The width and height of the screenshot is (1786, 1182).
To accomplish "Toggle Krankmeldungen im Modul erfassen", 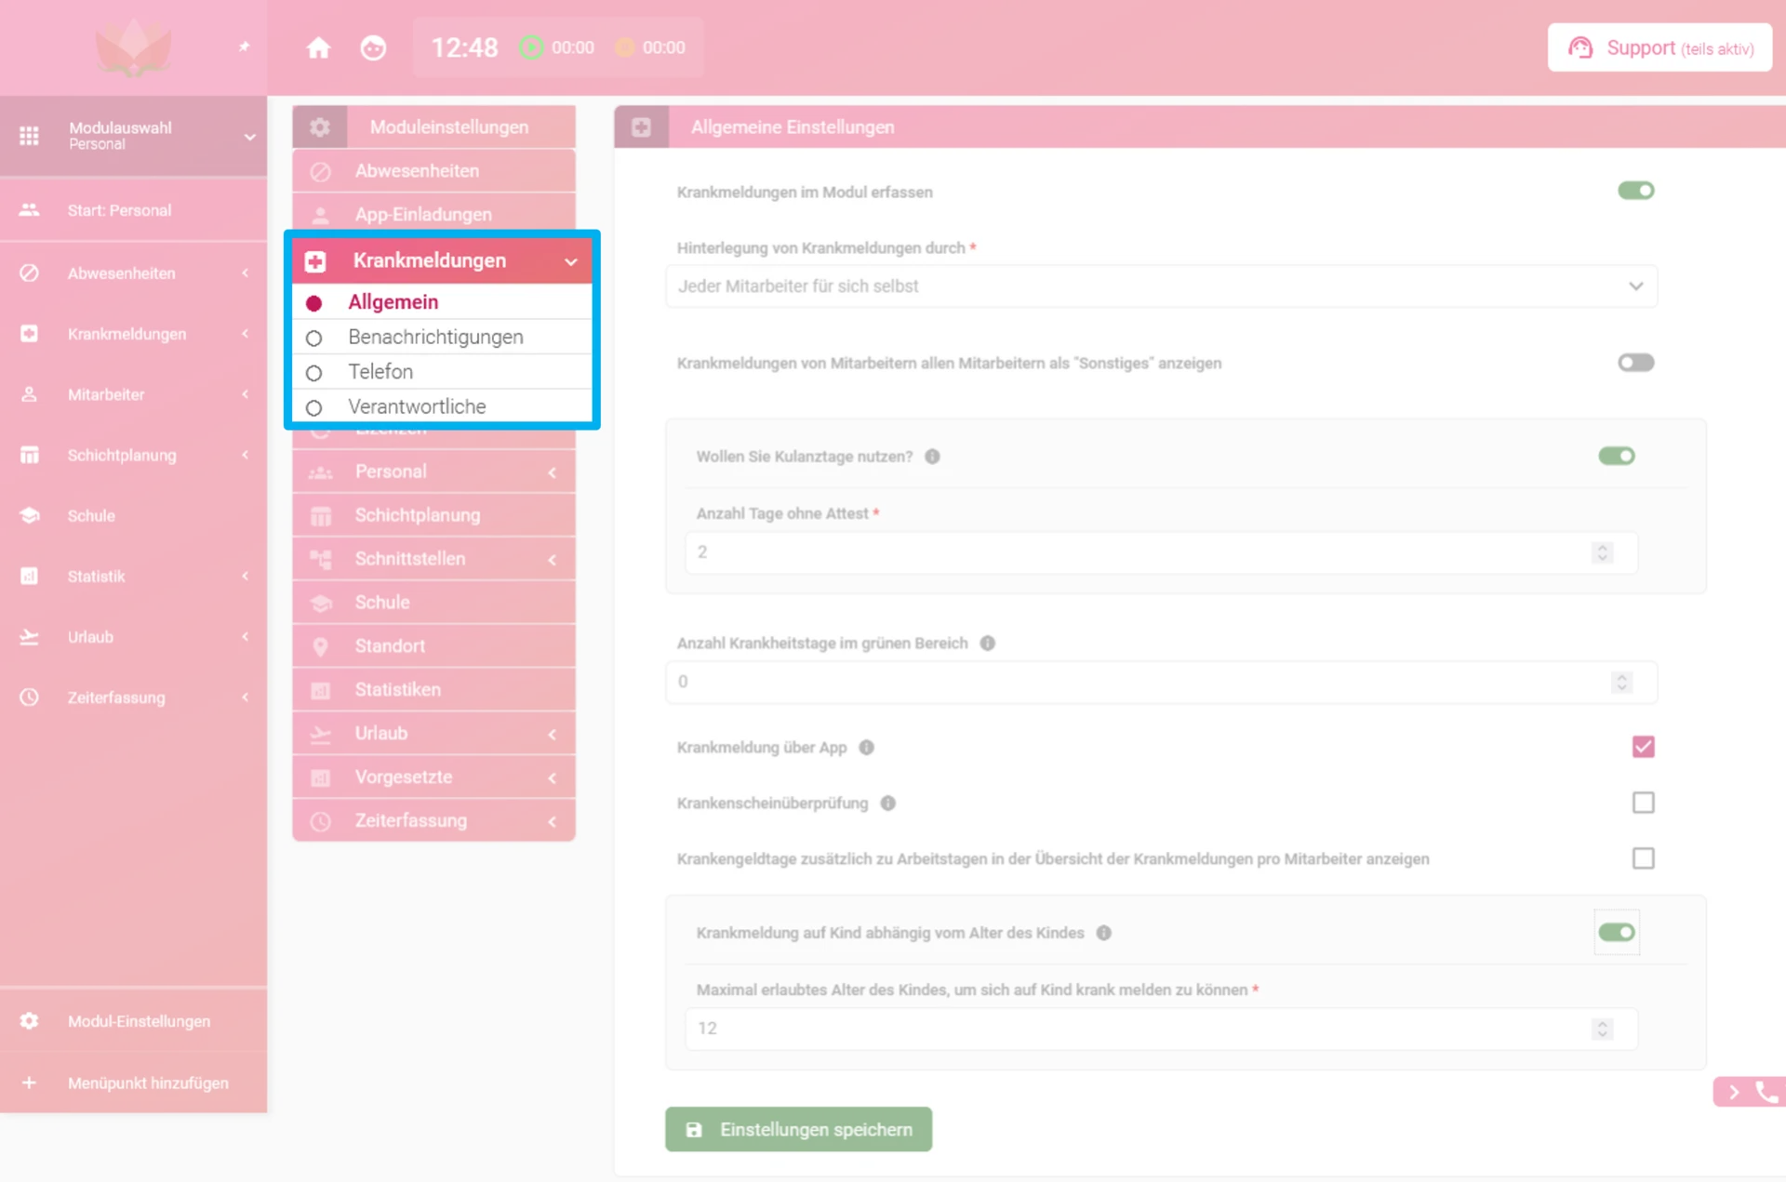I will tap(1635, 191).
